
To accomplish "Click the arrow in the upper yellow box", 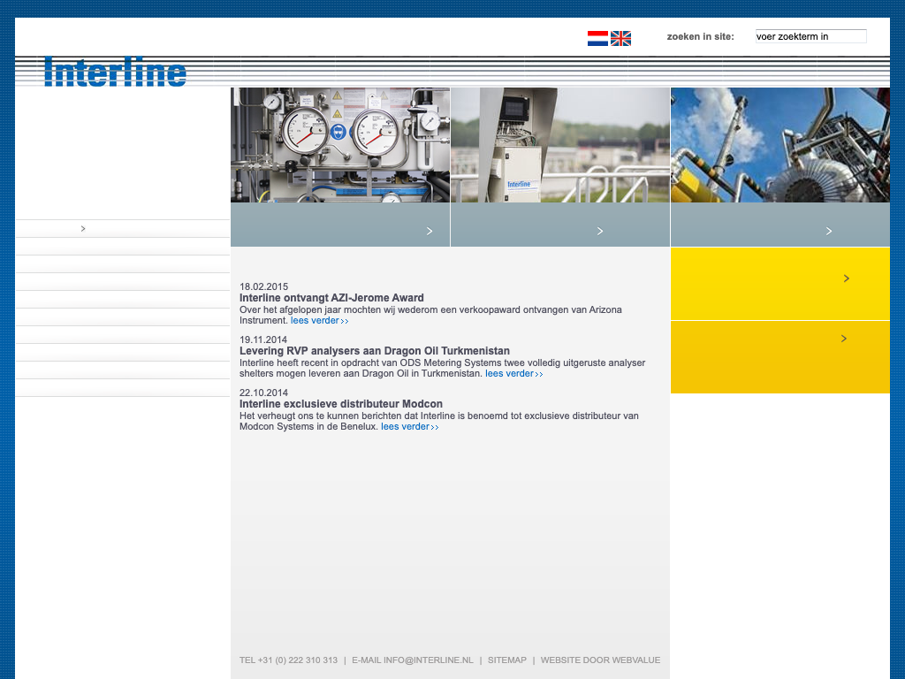I will pos(846,278).
